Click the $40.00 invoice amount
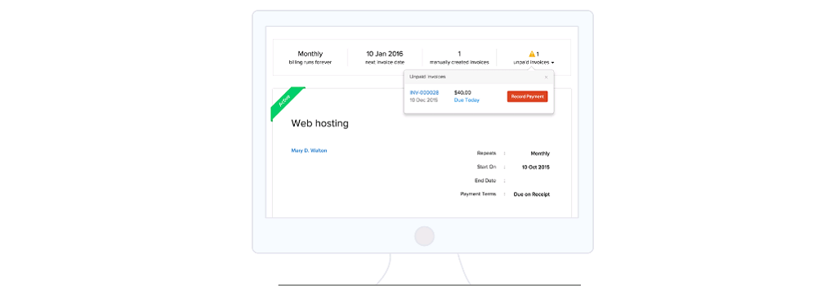Screen dimensions: 817x294 click(x=462, y=93)
